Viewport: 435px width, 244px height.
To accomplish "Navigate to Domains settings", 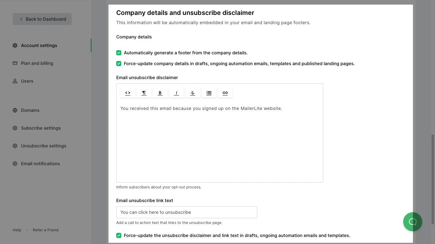I will 30,110.
